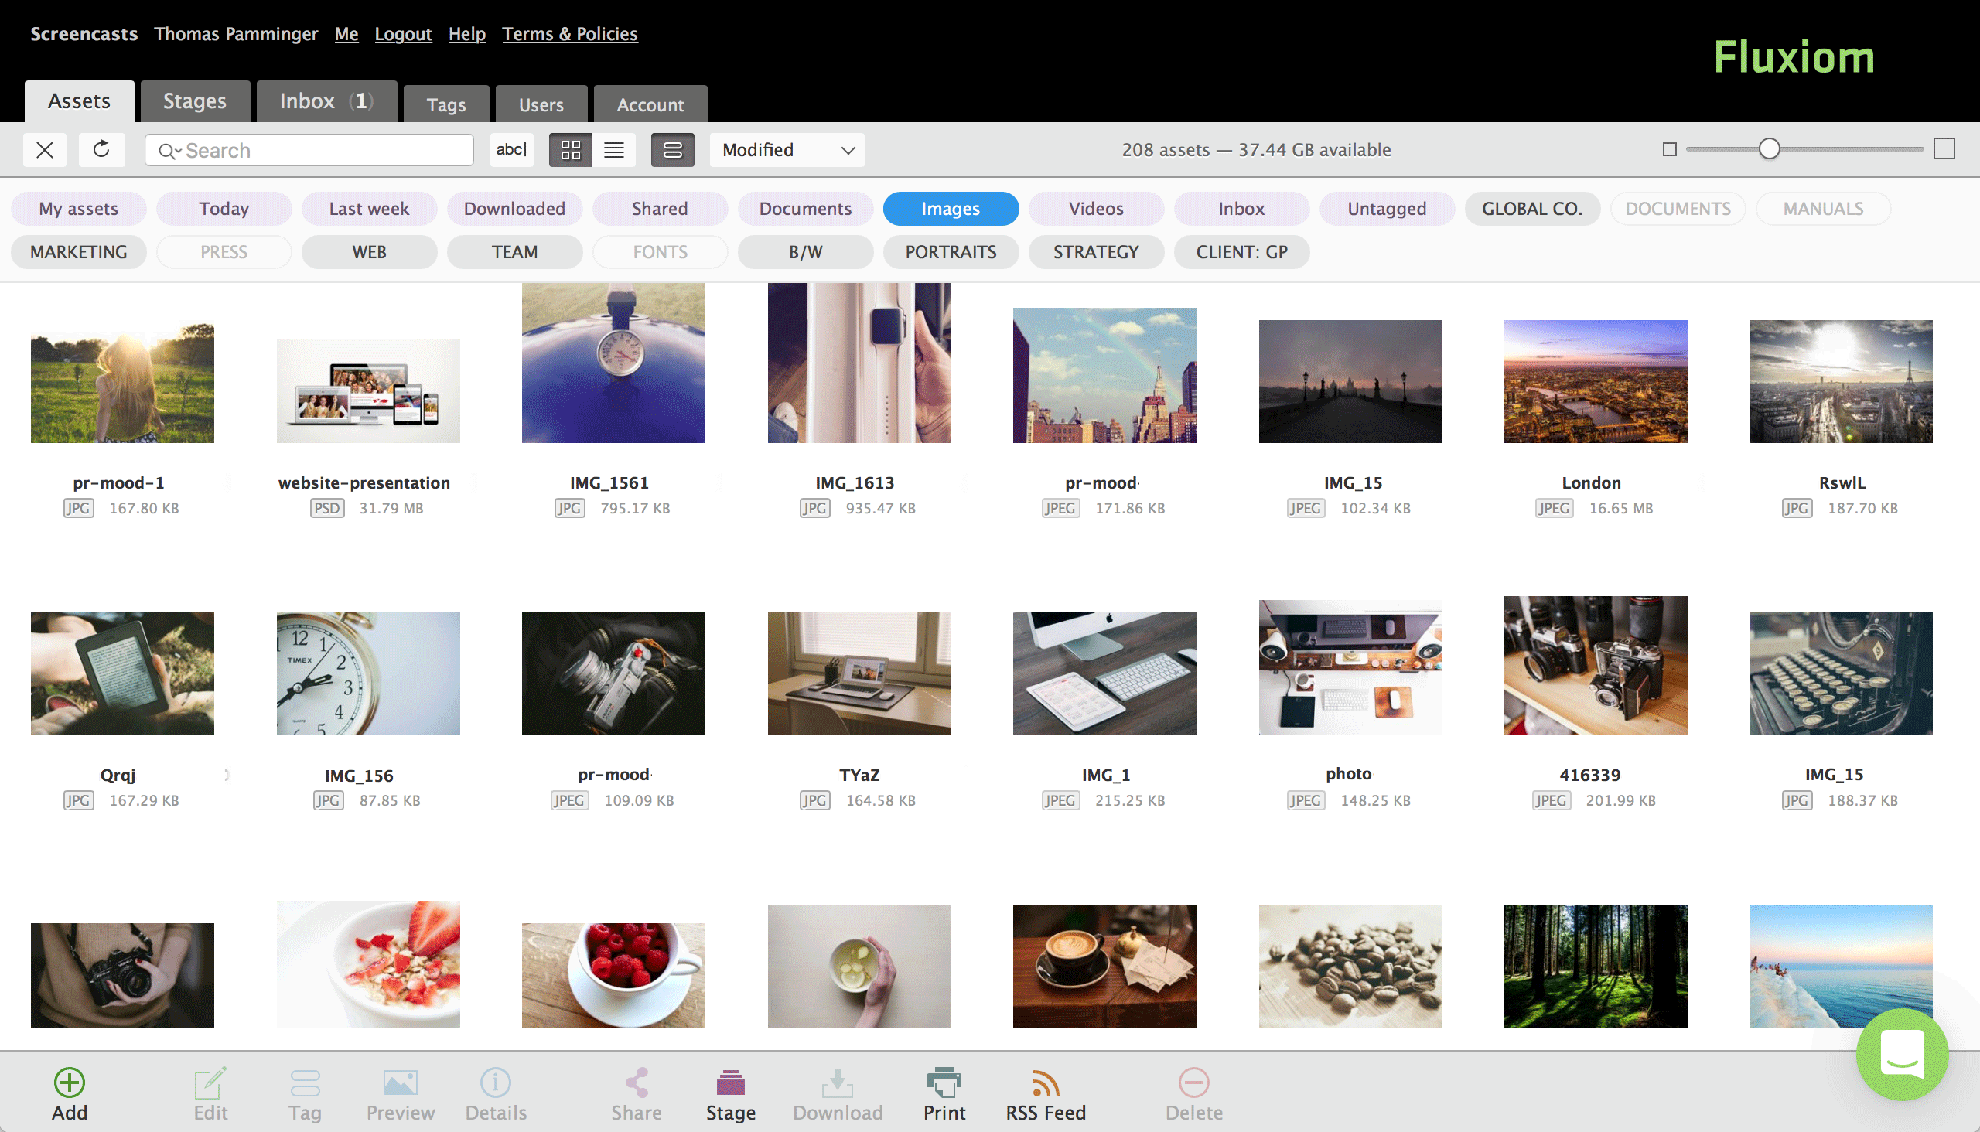Screen dimensions: 1980x1132
Task: Switch to the Stages tab
Action: click(194, 101)
